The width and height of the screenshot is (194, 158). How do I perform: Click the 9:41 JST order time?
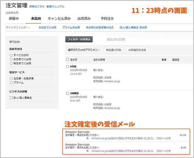click(x=75, y=101)
